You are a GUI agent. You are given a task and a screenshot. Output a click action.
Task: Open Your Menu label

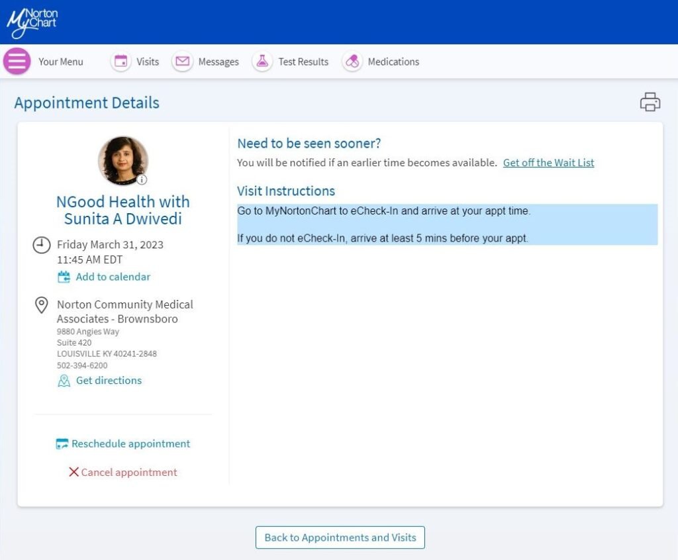pyautogui.click(x=60, y=62)
